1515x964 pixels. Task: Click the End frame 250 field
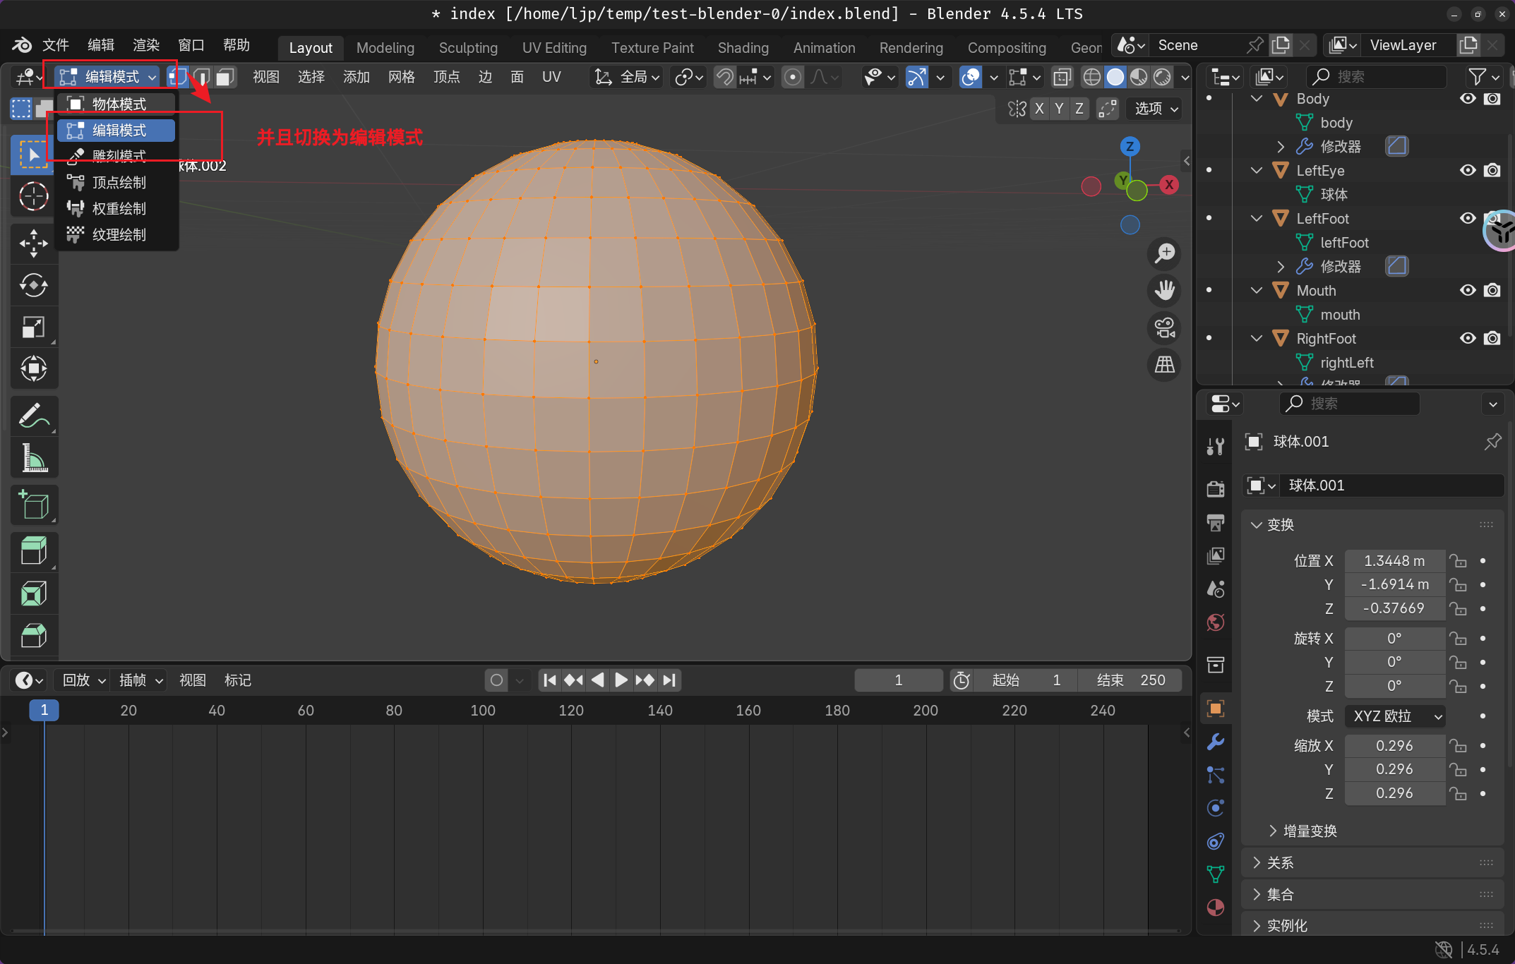coord(1130,680)
